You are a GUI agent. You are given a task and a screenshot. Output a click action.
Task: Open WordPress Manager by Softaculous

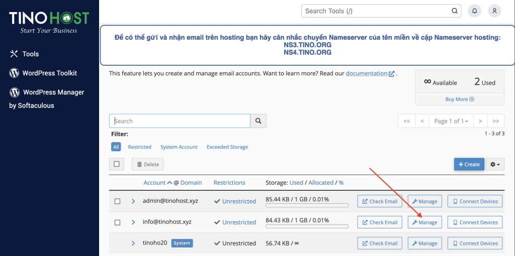[x=47, y=99]
